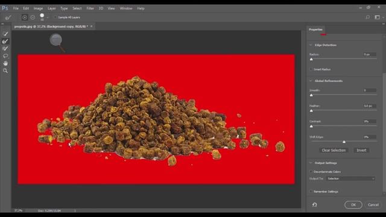Screen dimensions: 386x217
Task: Open the Output To dropdown
Action: (351, 178)
